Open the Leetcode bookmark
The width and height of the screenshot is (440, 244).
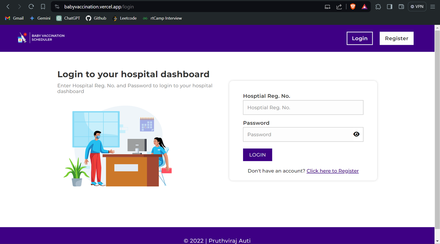124,18
